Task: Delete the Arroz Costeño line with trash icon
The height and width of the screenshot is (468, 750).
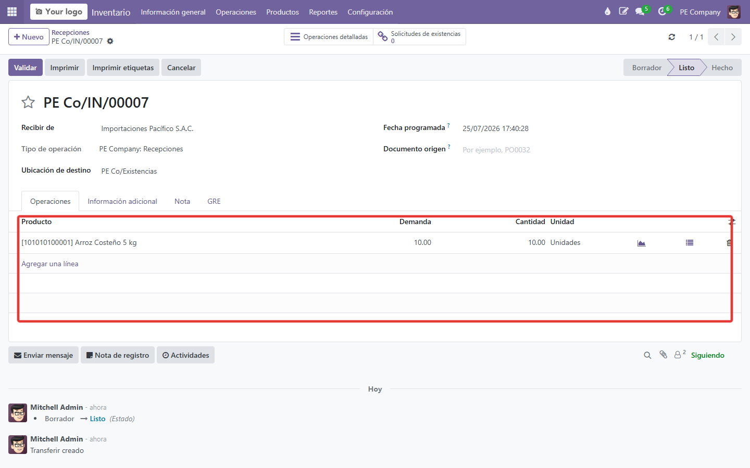Action: (x=729, y=243)
